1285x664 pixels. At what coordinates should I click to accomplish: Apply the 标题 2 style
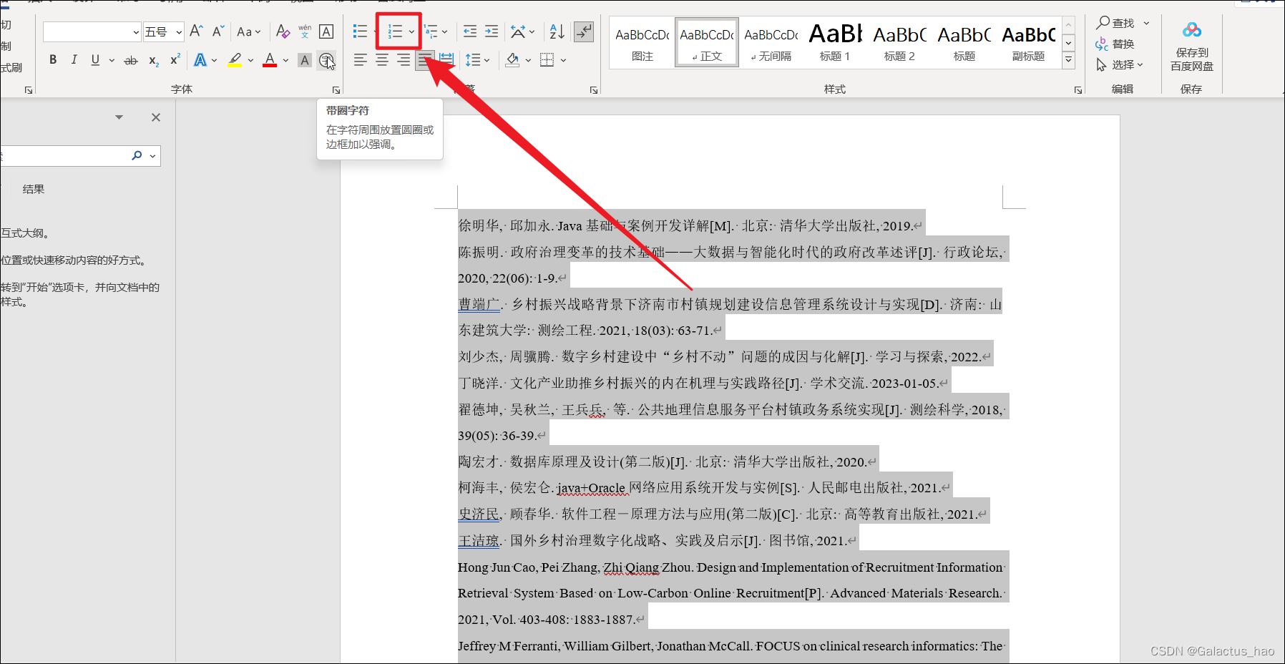tap(899, 44)
